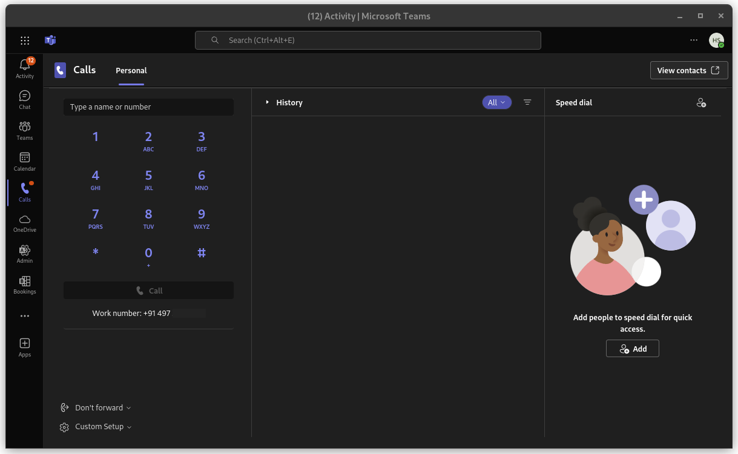This screenshot has width=738, height=454.
Task: Select the Calls app in sidebar
Action: 25,192
